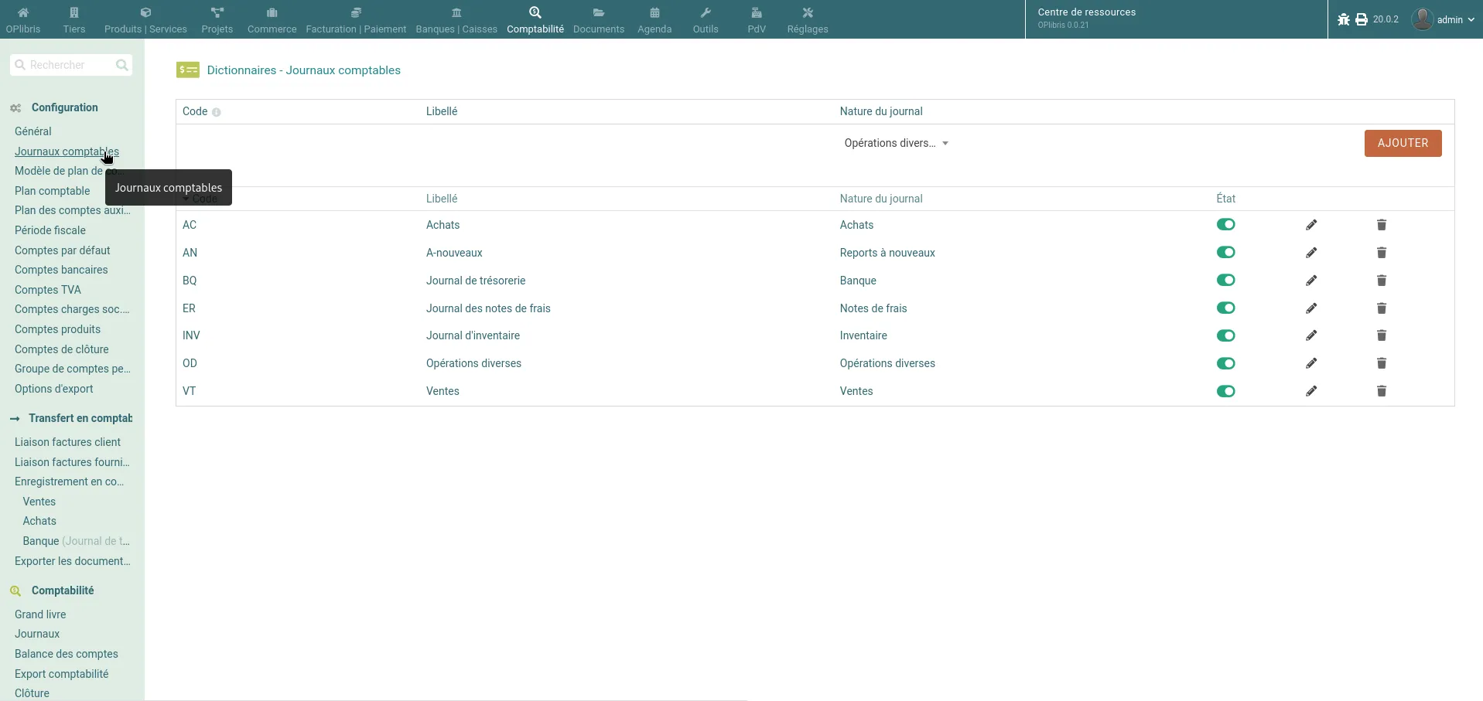This screenshot has height=701, width=1483.
Task: Click the print icon in top bar
Action: pyautogui.click(x=1362, y=19)
